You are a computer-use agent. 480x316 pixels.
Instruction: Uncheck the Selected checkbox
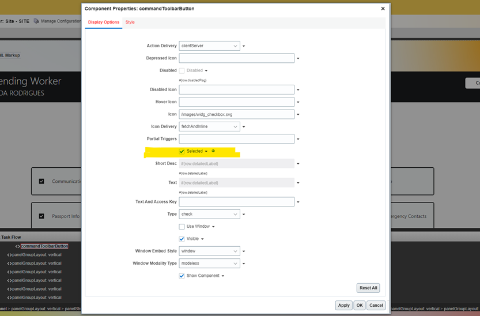coord(182,151)
